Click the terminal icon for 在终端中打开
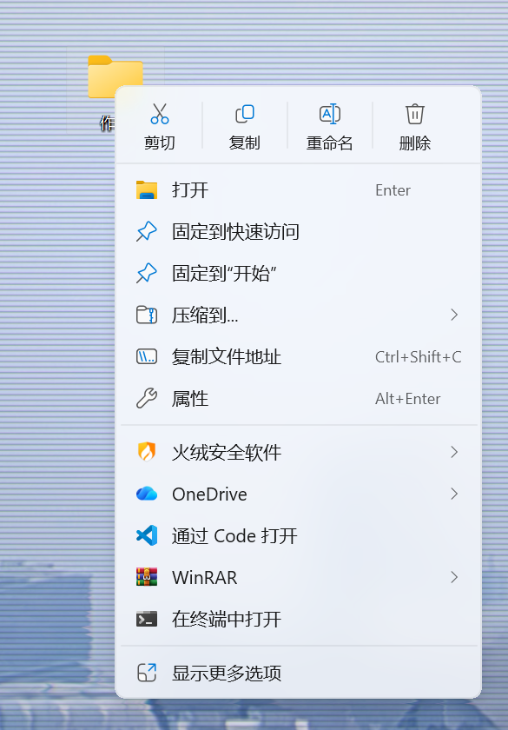The height and width of the screenshot is (730, 508). [x=147, y=619]
